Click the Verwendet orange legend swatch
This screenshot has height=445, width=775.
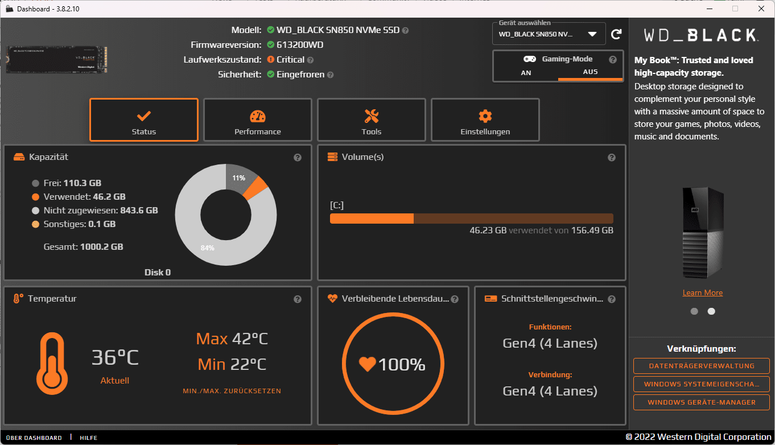pyautogui.click(x=35, y=197)
